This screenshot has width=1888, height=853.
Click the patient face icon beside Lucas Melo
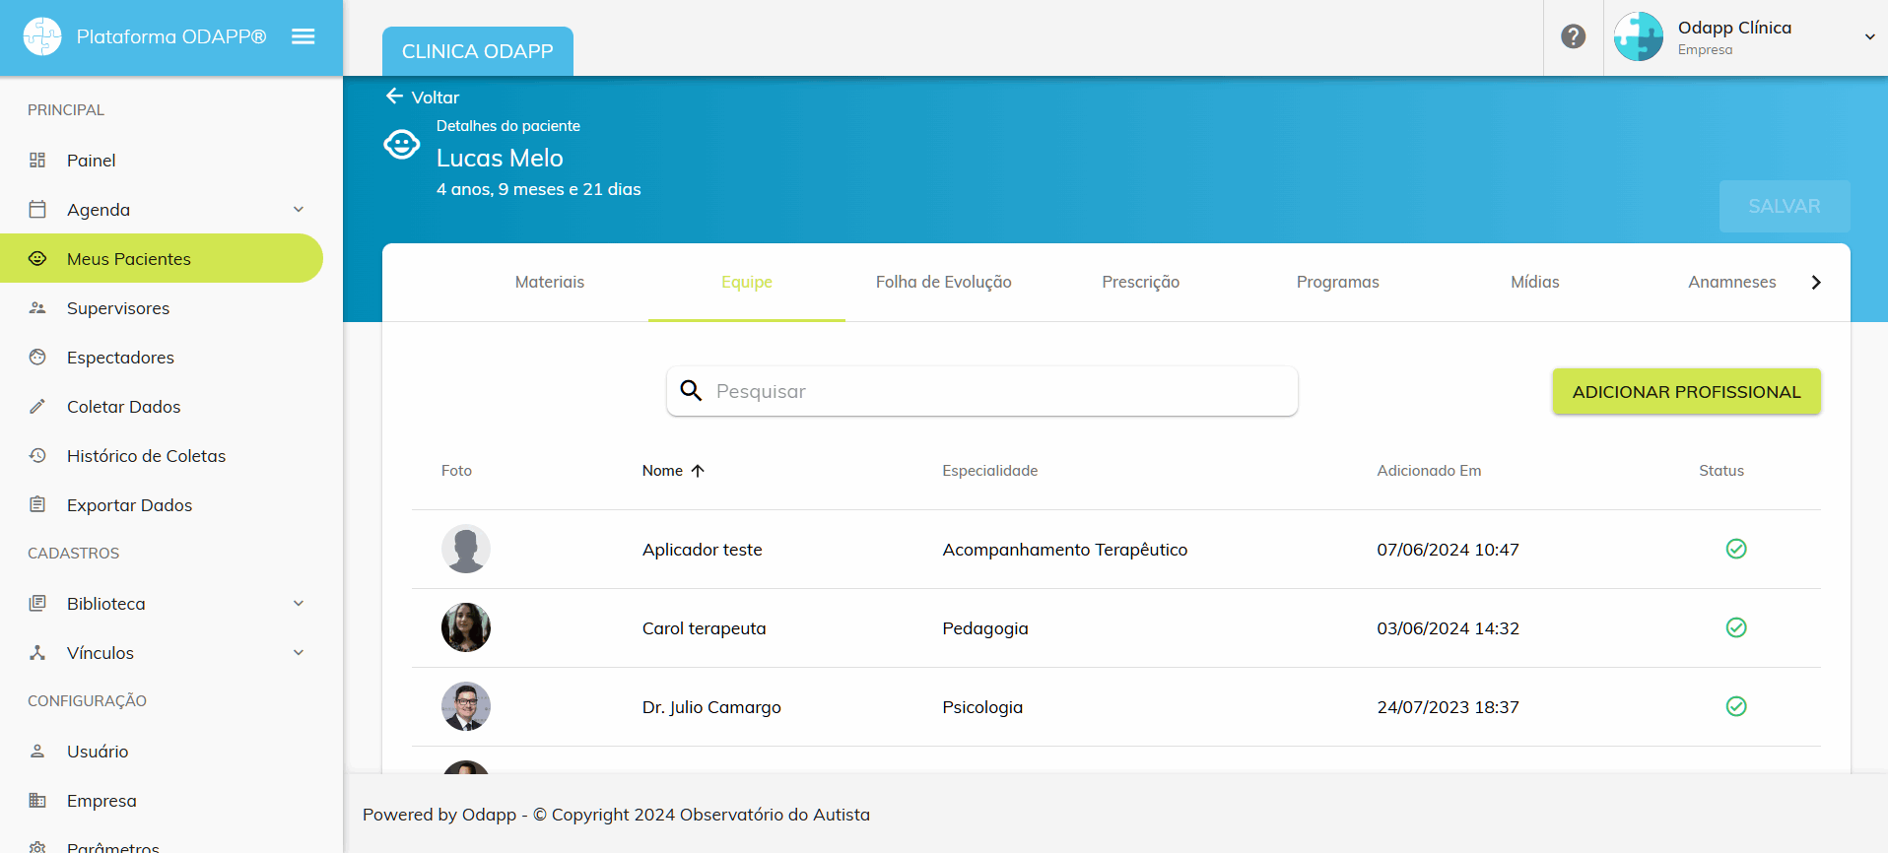(x=402, y=145)
